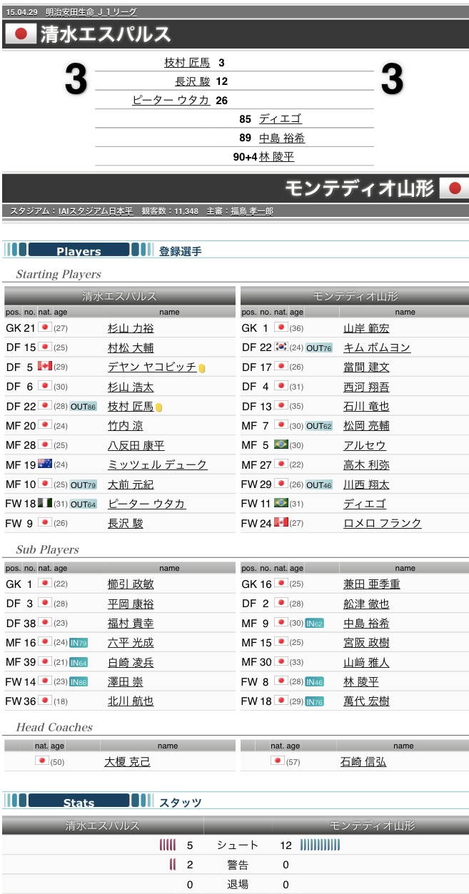Click the OUT62 badge for 松岡 亮輔
Viewport: 469px width, 894px height.
pyautogui.click(x=319, y=426)
